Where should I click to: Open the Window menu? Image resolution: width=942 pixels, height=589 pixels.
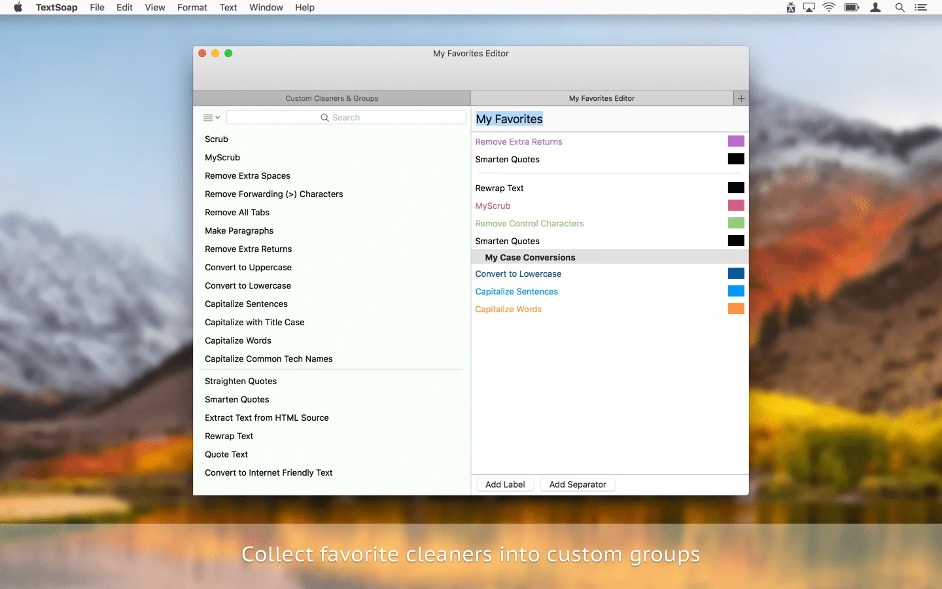click(266, 7)
